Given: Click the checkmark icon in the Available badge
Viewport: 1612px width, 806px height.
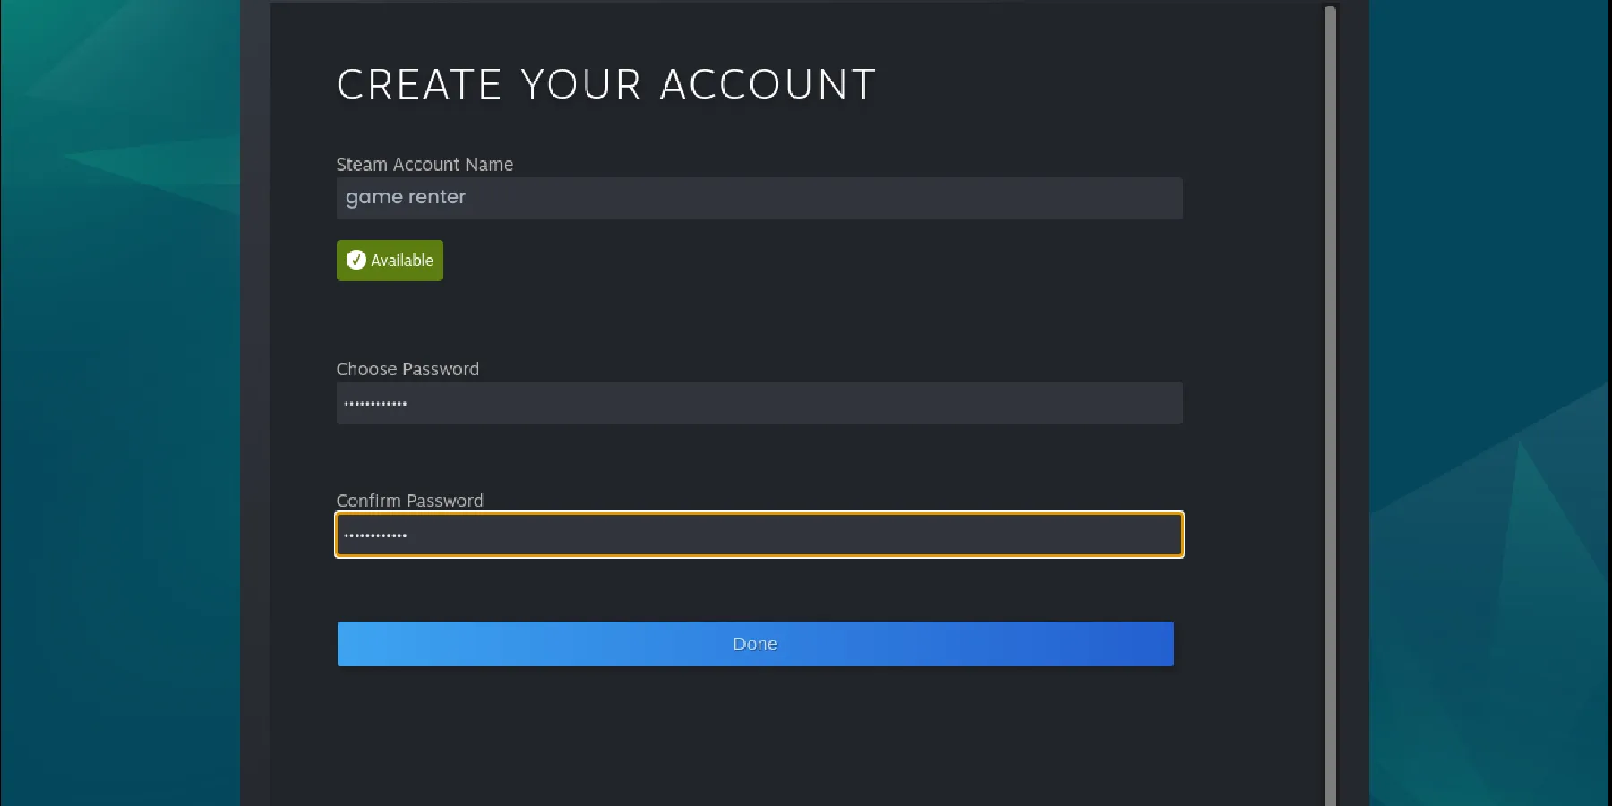Looking at the screenshot, I should [x=356, y=260].
